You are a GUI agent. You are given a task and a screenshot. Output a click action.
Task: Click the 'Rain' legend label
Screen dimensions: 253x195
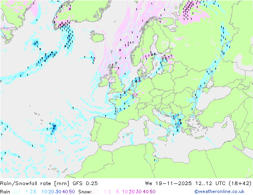pyautogui.click(x=5, y=192)
